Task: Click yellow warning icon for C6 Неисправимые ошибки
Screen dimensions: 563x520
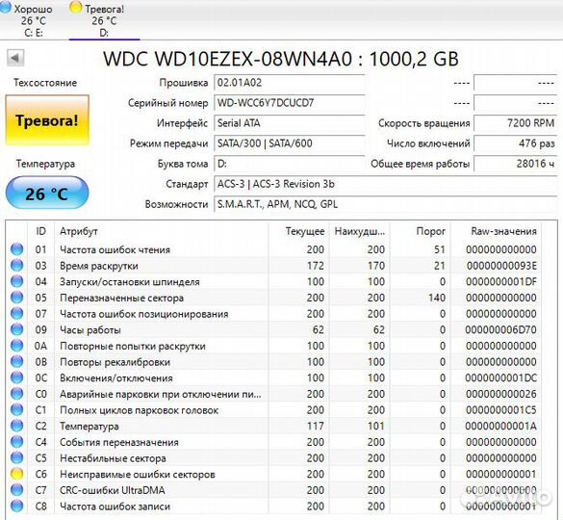Action: tap(17, 474)
